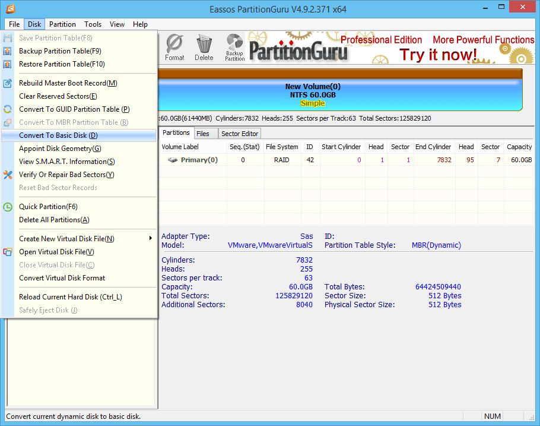Click the RAID file system cell
Screen dimensions: 540x426
coord(282,160)
